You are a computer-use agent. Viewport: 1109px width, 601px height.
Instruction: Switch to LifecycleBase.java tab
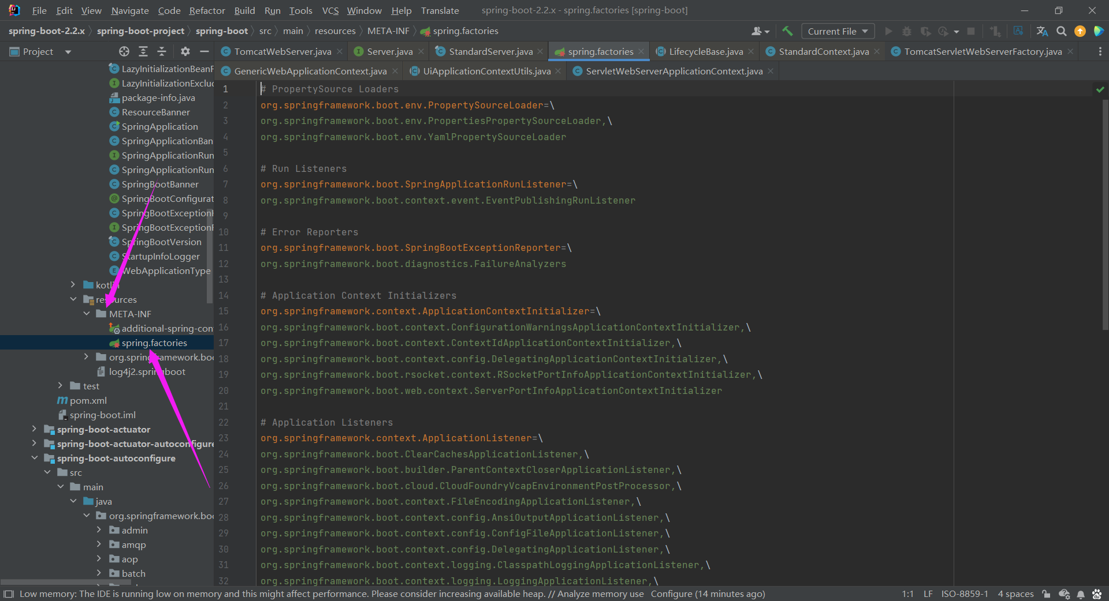706,51
